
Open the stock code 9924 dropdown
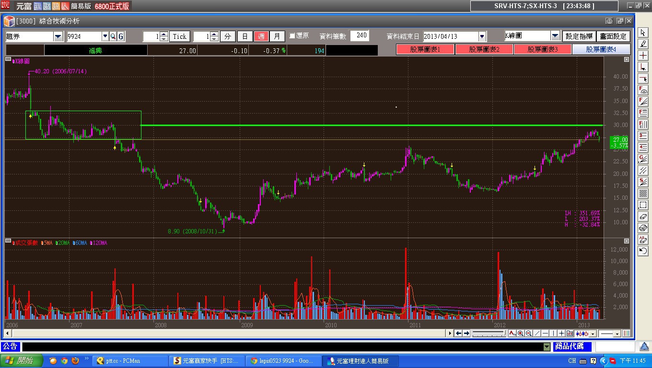105,36
